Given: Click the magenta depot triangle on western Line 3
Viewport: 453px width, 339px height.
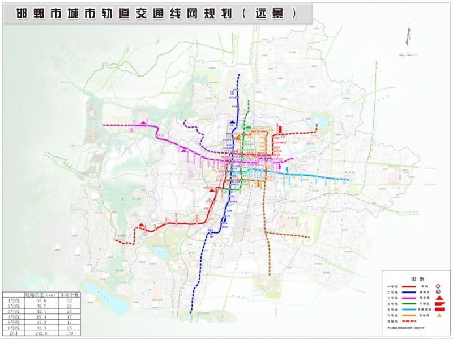Looking at the screenshot, I should click(144, 122).
